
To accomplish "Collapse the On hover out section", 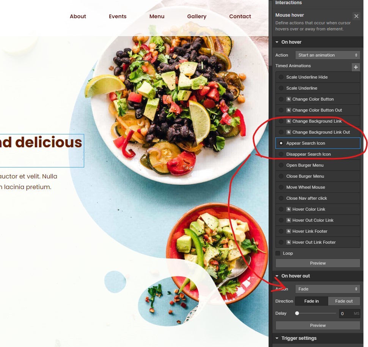I will (277, 276).
